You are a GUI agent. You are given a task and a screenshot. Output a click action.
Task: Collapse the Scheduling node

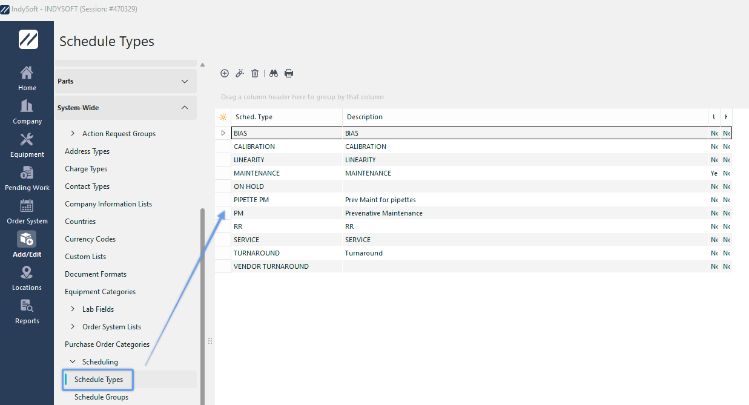point(73,362)
